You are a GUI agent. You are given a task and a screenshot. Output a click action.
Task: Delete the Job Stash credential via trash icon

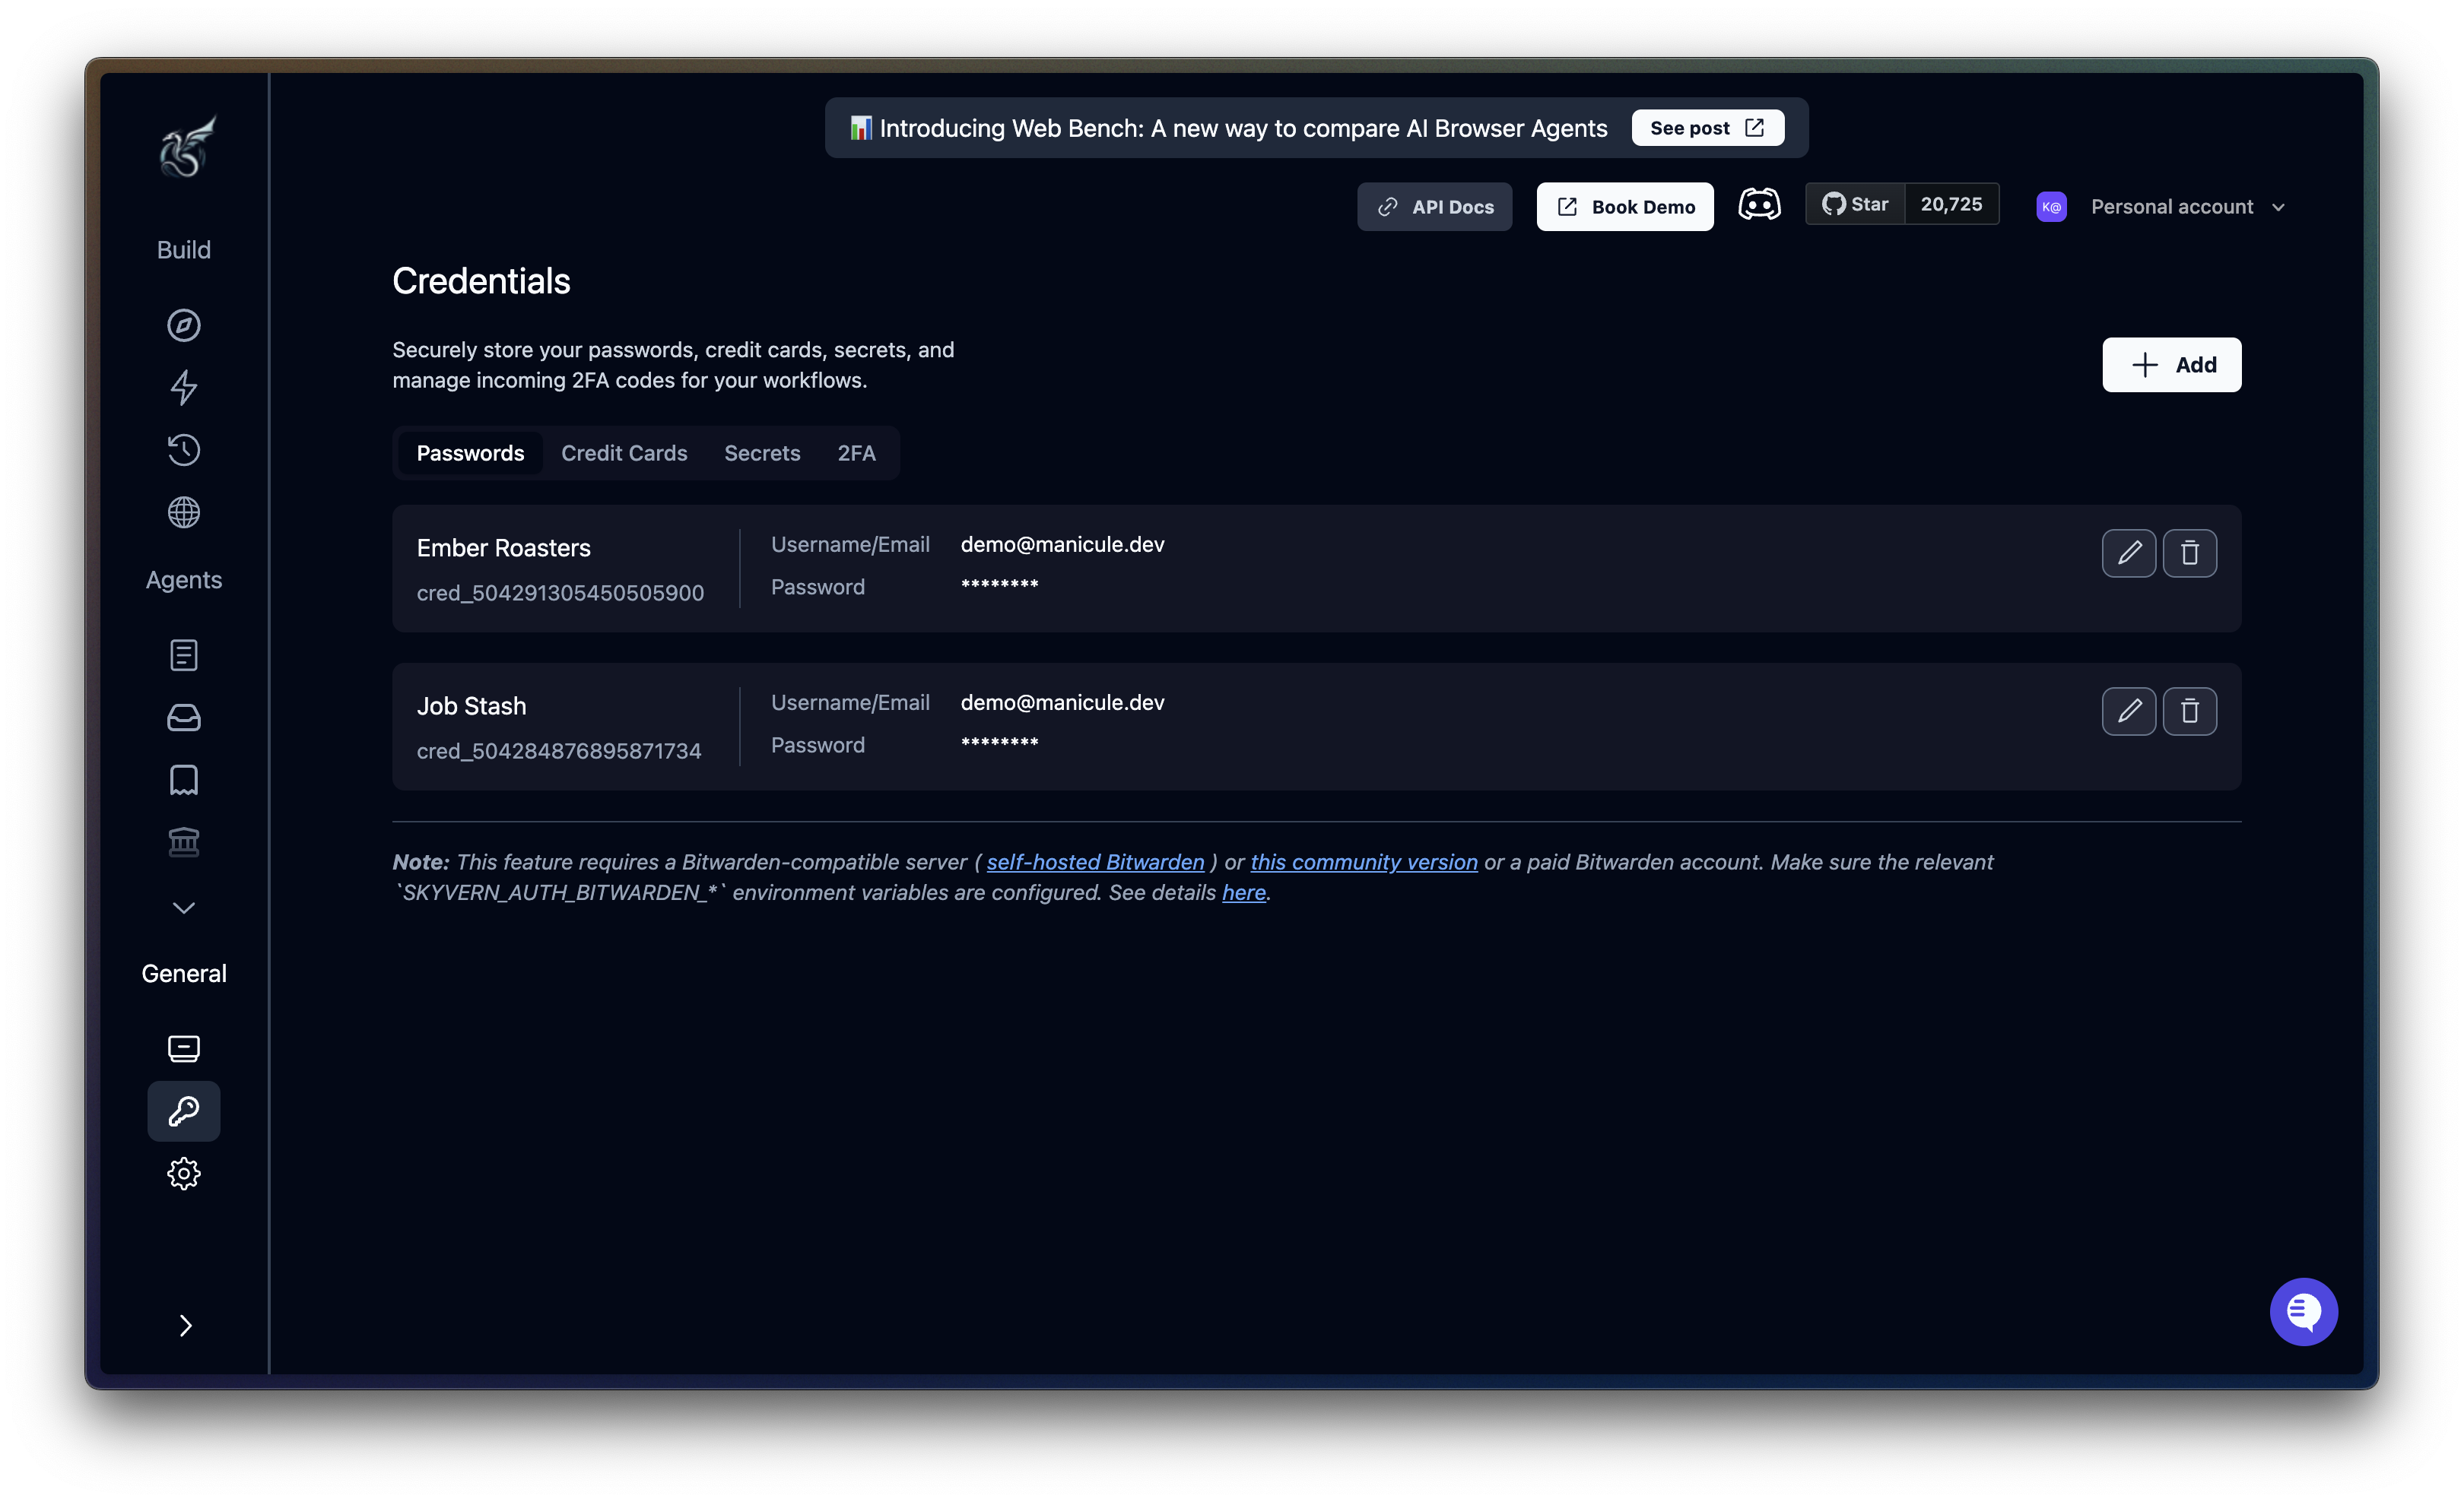pyautogui.click(x=2191, y=711)
